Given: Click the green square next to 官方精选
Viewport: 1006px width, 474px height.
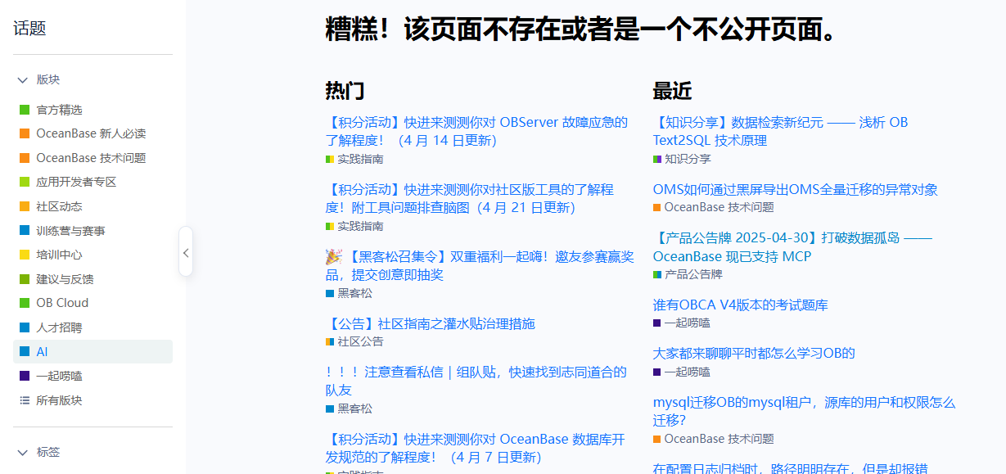Looking at the screenshot, I should coord(25,110).
